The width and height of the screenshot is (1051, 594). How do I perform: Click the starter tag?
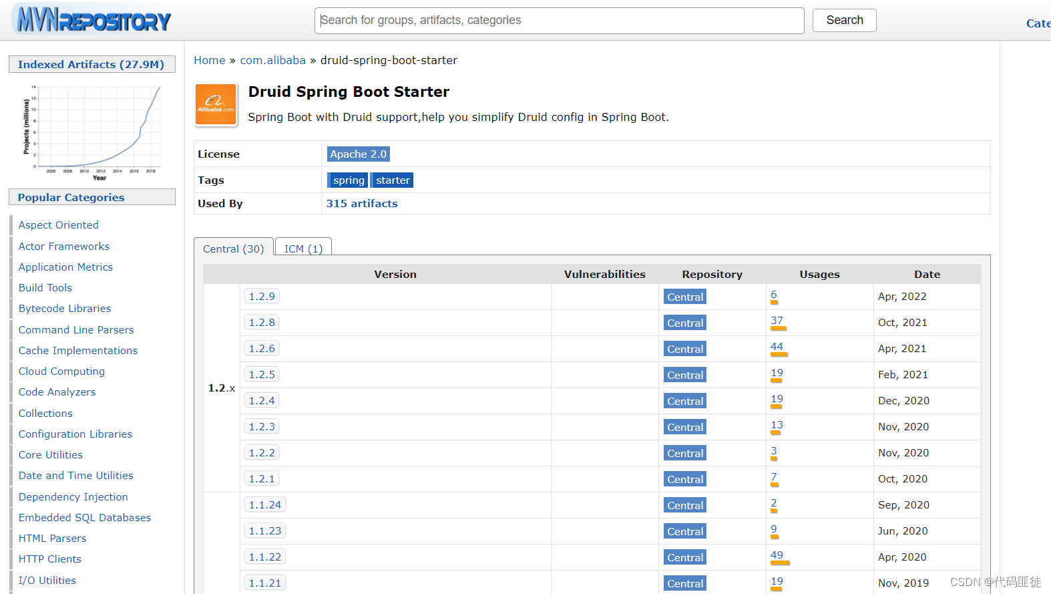click(392, 180)
